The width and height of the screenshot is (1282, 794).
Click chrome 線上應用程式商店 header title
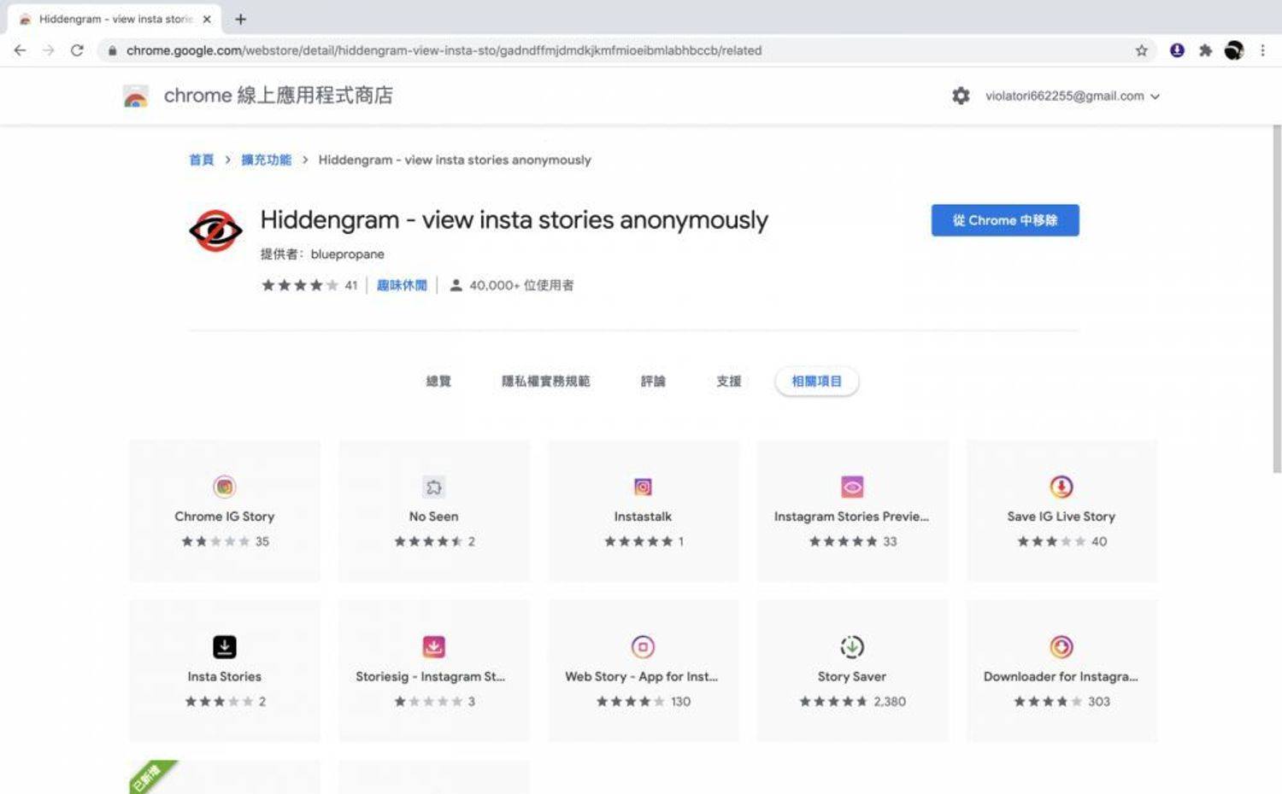[x=278, y=96]
